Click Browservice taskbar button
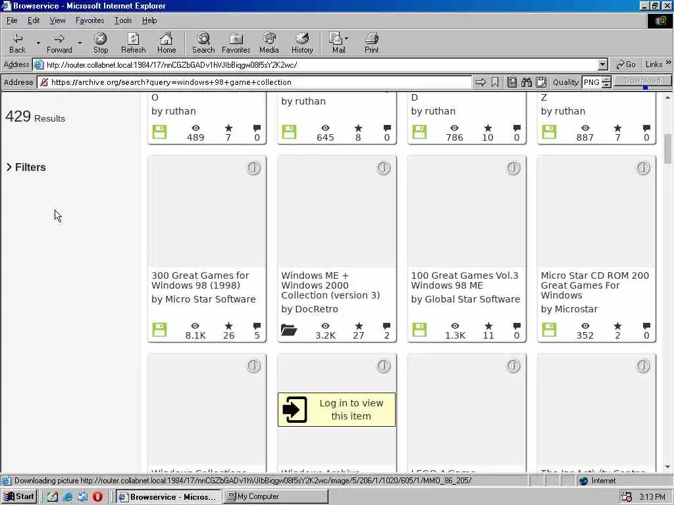Viewport: 674px width, 505px height. (168, 496)
